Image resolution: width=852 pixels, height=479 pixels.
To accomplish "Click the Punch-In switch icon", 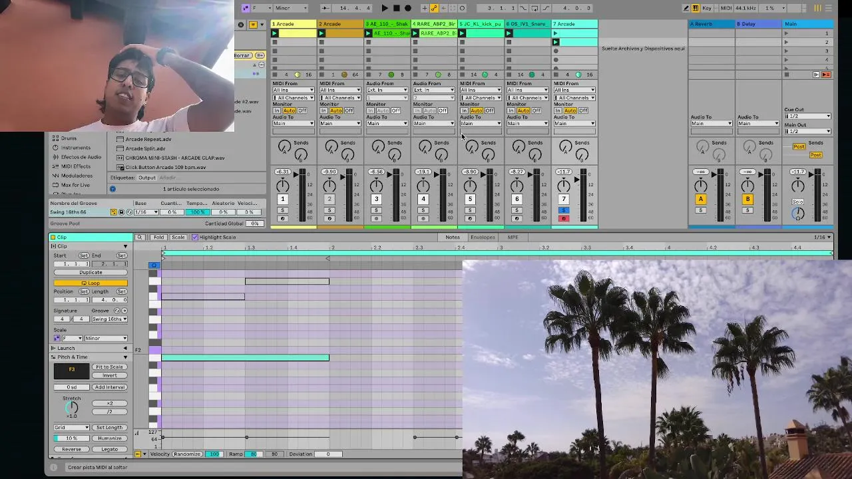I will coord(523,8).
